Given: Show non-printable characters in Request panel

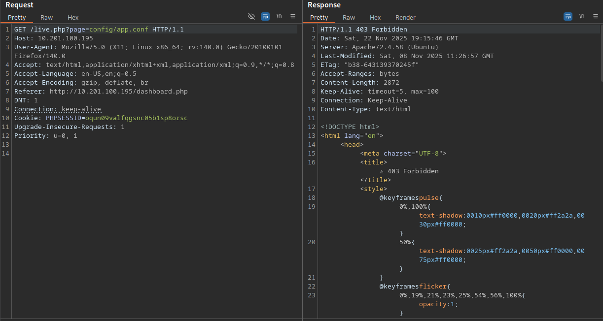Looking at the screenshot, I should (x=279, y=16).
